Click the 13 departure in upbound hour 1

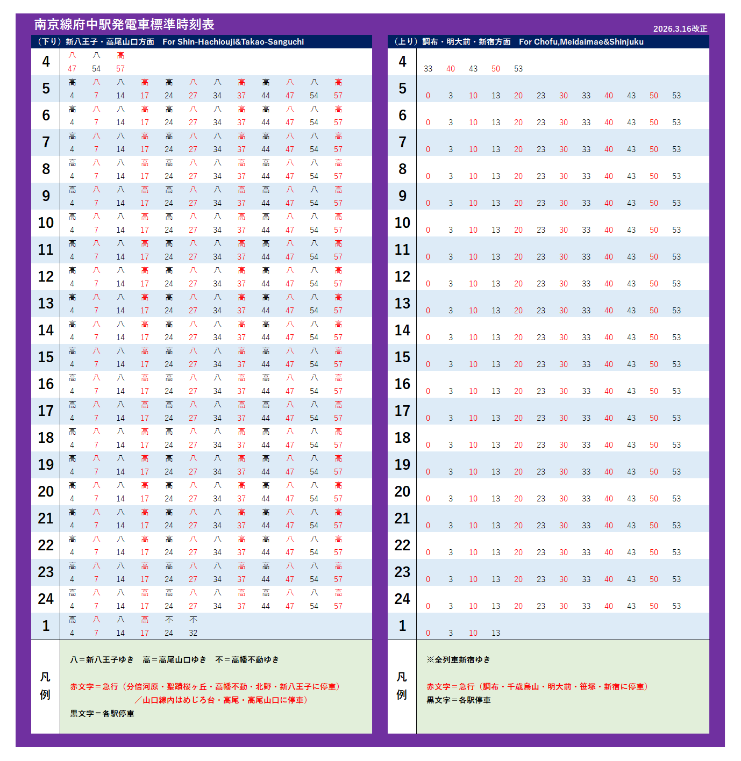[496, 633]
